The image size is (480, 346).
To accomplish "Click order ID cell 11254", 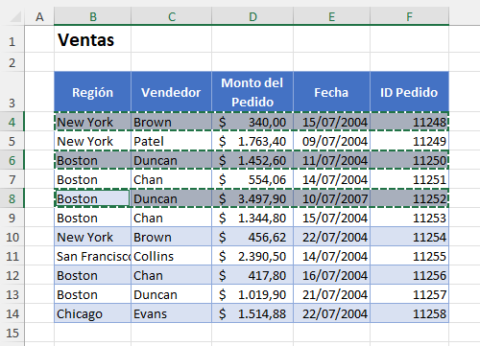I will [410, 237].
